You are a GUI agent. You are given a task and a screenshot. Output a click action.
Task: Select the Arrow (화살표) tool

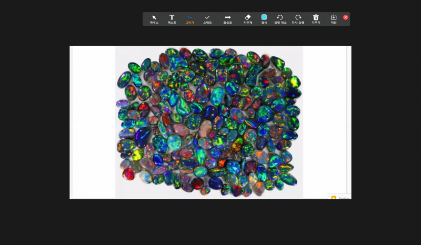[227, 19]
